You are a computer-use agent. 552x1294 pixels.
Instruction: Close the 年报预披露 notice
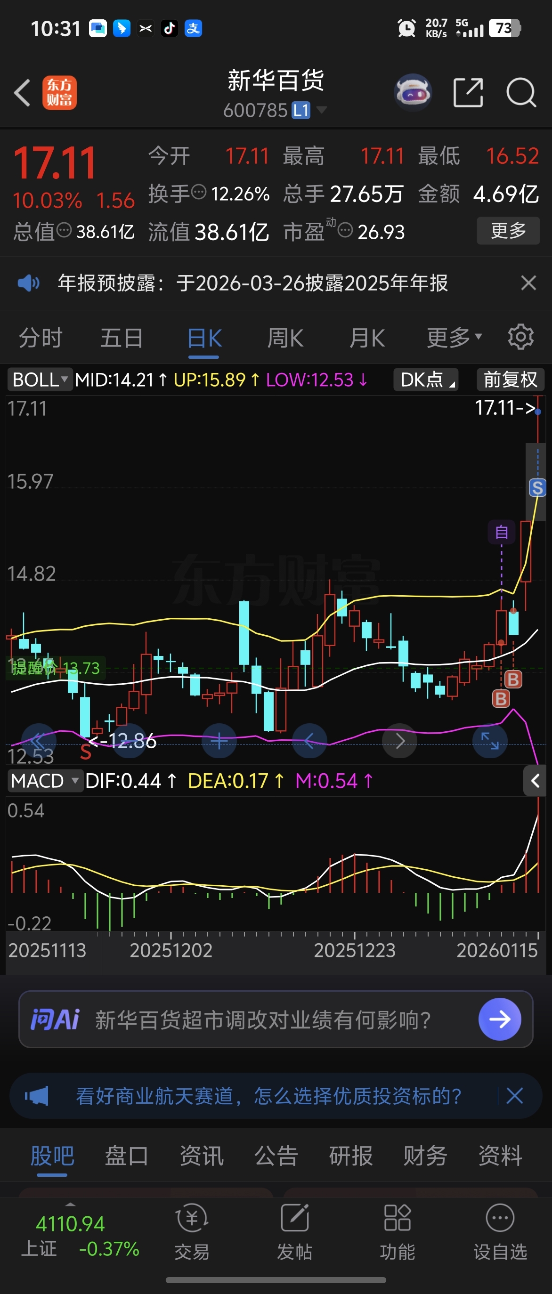tap(528, 283)
